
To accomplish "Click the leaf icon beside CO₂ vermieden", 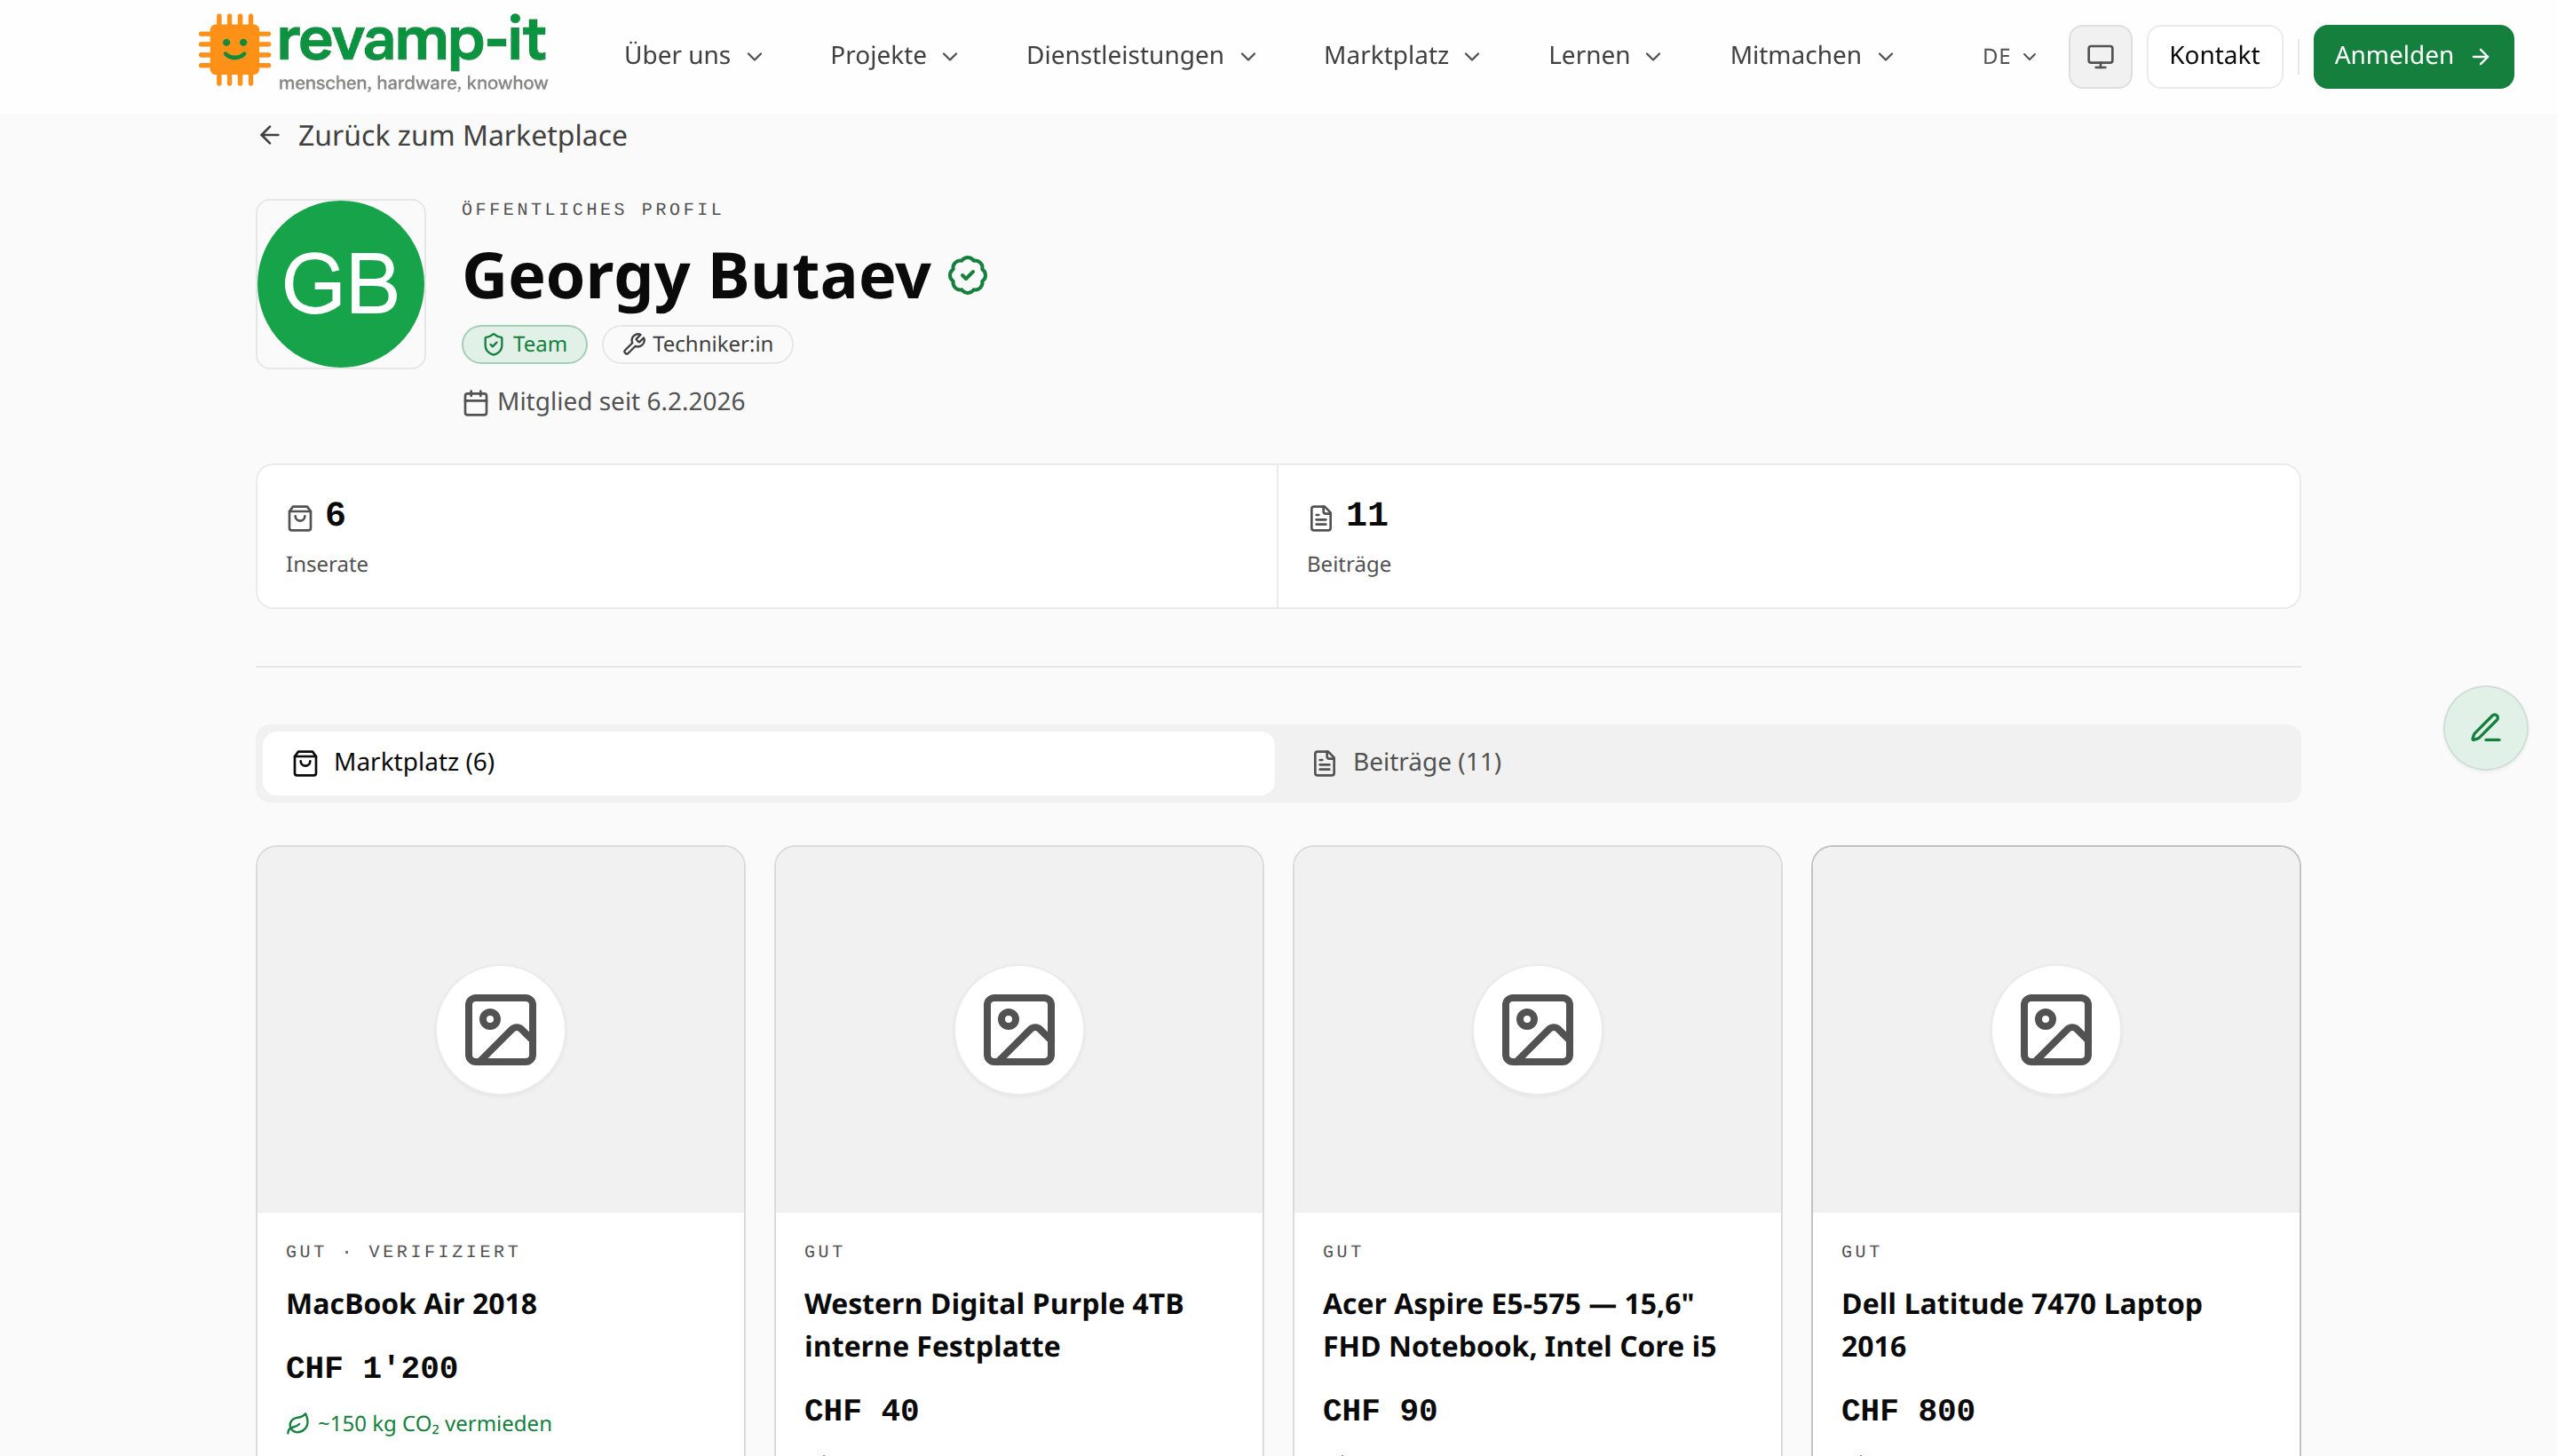I will pyautogui.click(x=298, y=1423).
